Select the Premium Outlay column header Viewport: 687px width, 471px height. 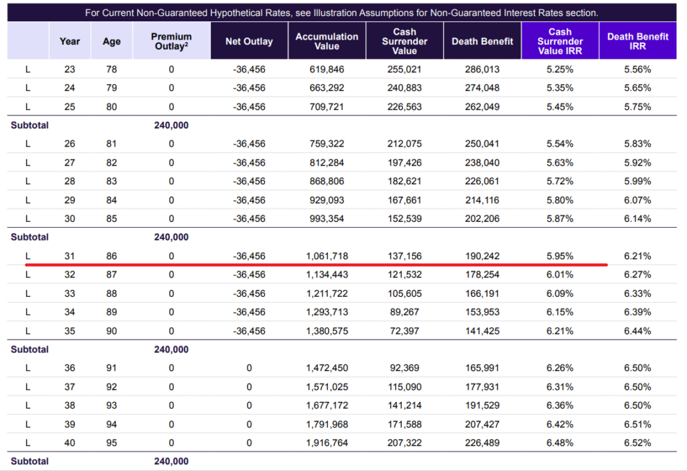[171, 42]
